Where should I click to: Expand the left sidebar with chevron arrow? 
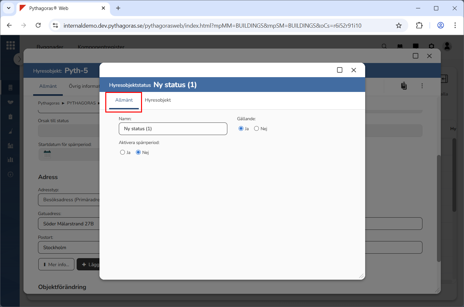19,59
